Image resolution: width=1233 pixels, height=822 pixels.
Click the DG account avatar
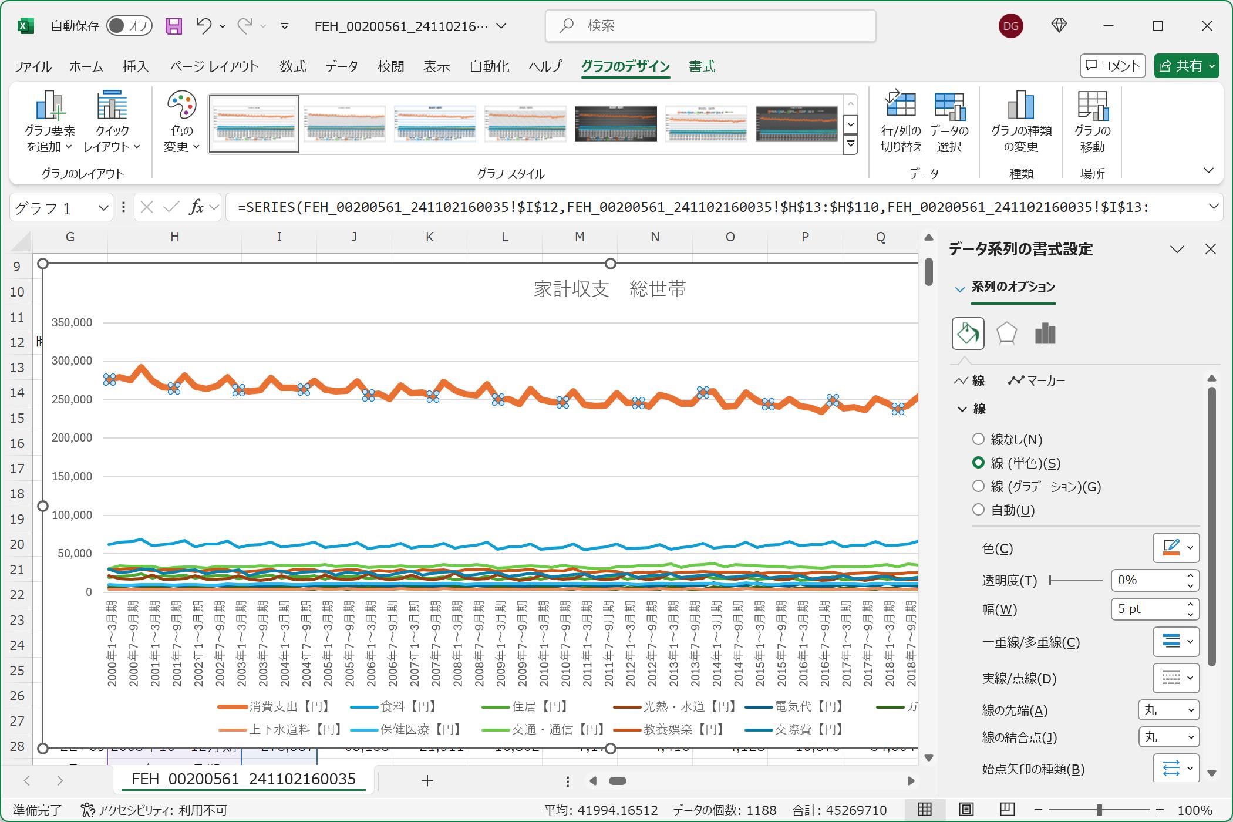tap(1010, 26)
